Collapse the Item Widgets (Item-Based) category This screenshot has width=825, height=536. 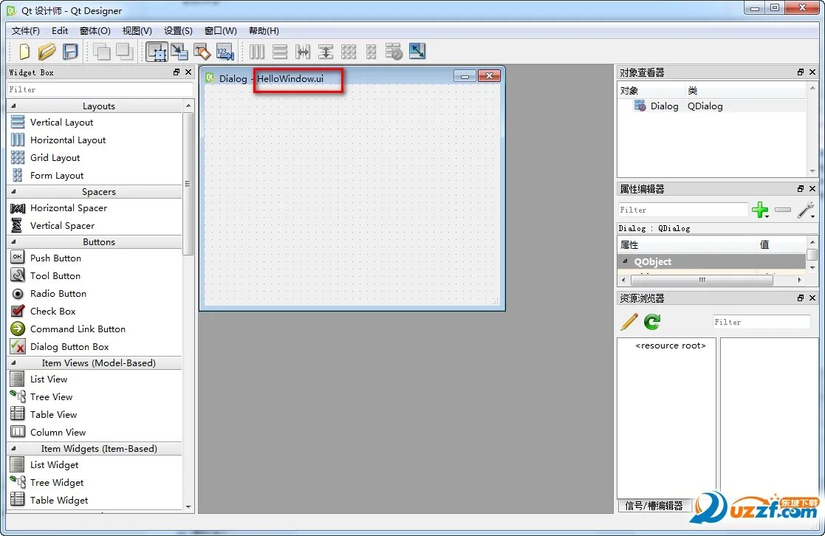(14, 449)
